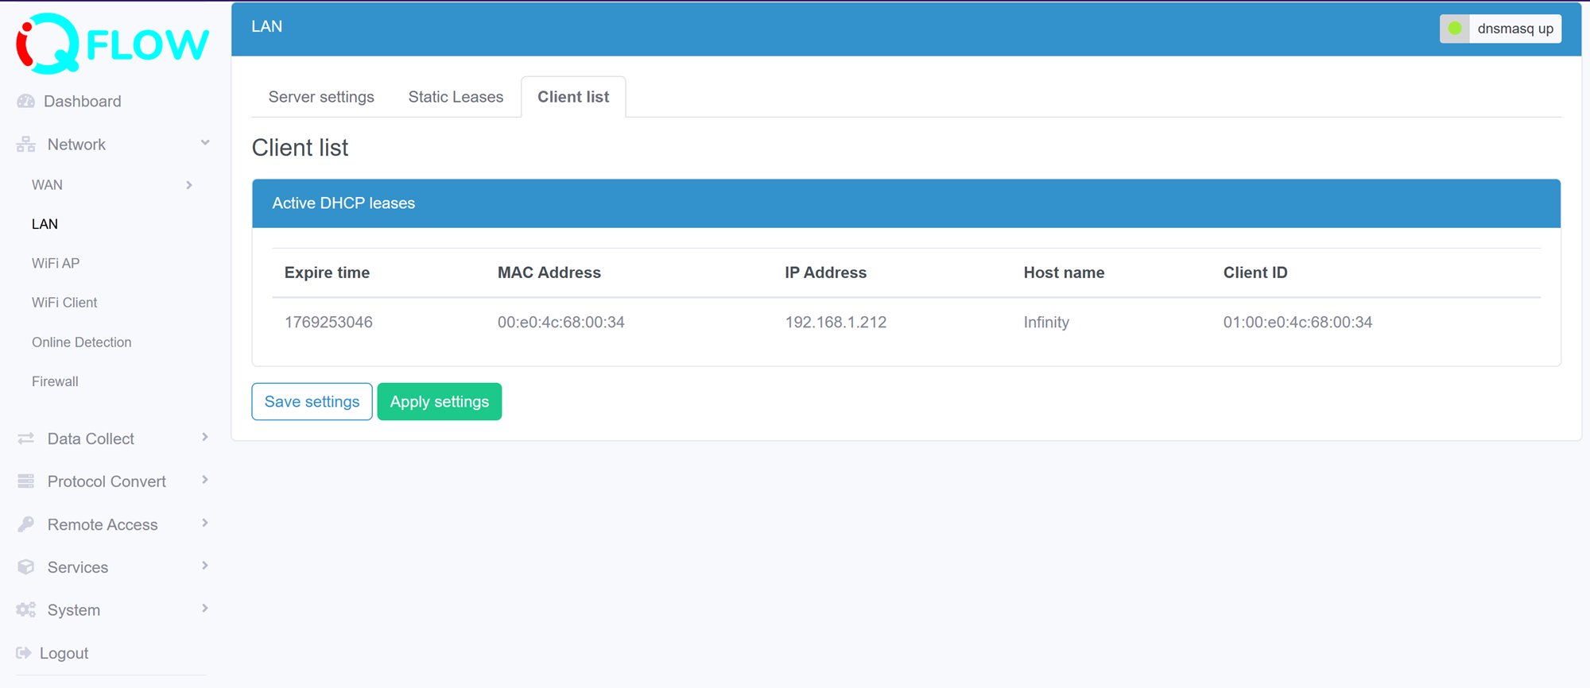Viewport: 1590px width, 688px height.
Task: Click the iQ Flow logo
Action: point(112,44)
